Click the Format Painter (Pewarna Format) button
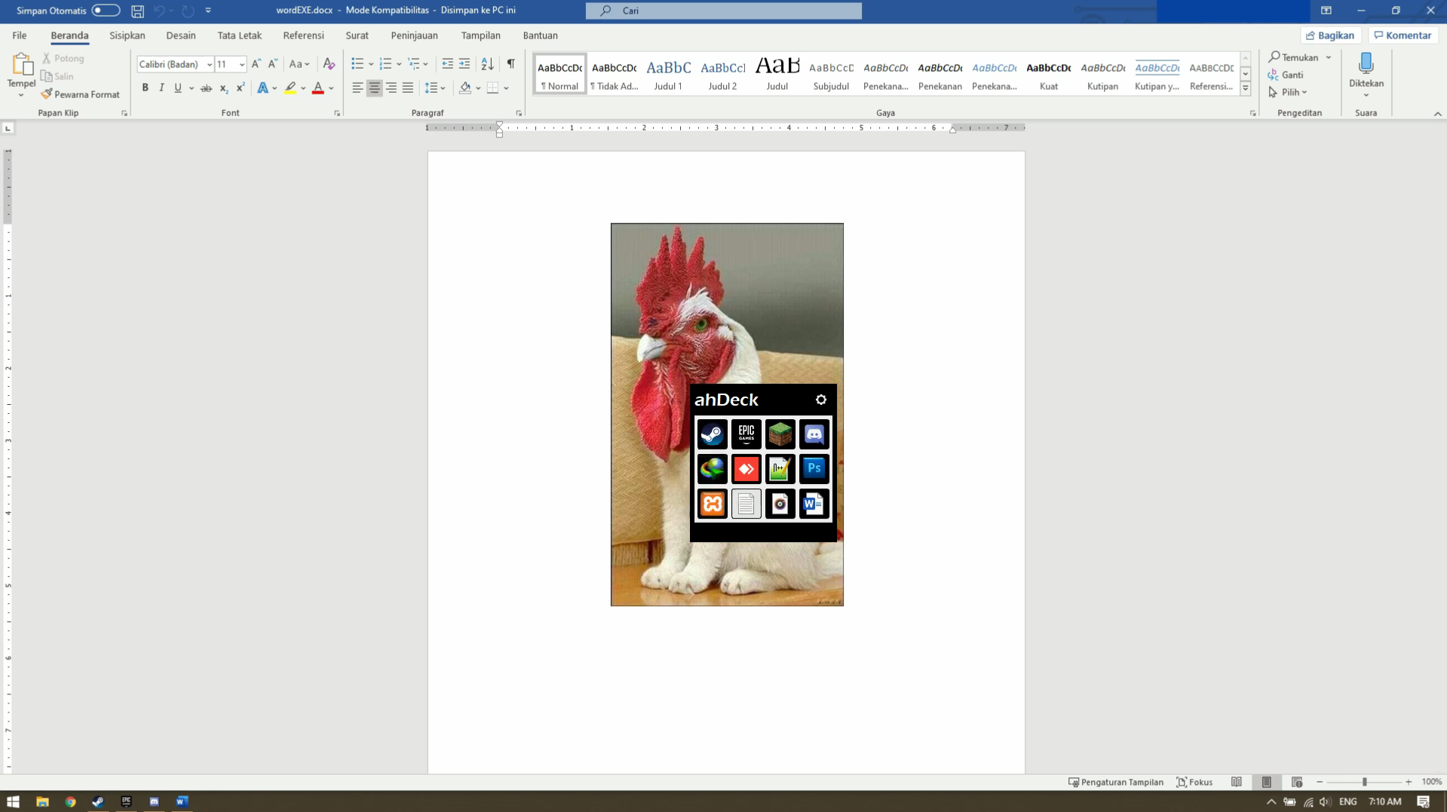Screen dimensions: 1447x812 tap(80, 94)
